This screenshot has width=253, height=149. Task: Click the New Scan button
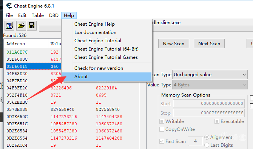[174, 43]
